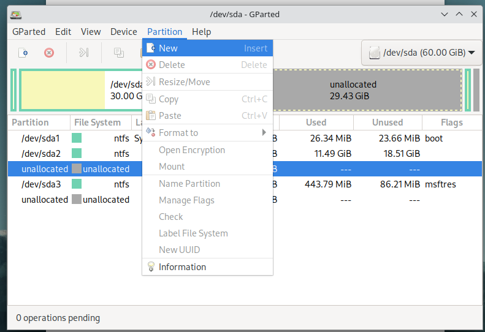485x332 pixels.
Task: Choose New UUID from the menu
Action: pyautogui.click(x=207, y=249)
